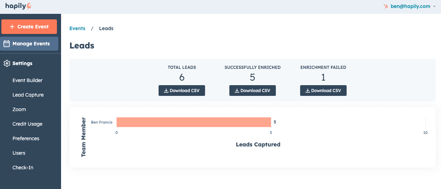Open the Zoom settings item

(x=19, y=109)
